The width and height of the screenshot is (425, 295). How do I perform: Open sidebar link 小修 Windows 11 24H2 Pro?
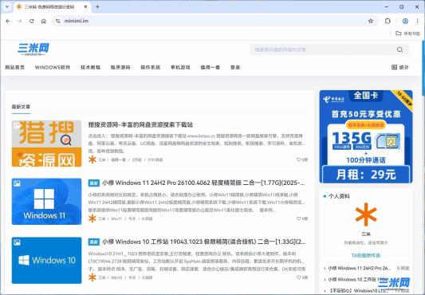click(359, 268)
